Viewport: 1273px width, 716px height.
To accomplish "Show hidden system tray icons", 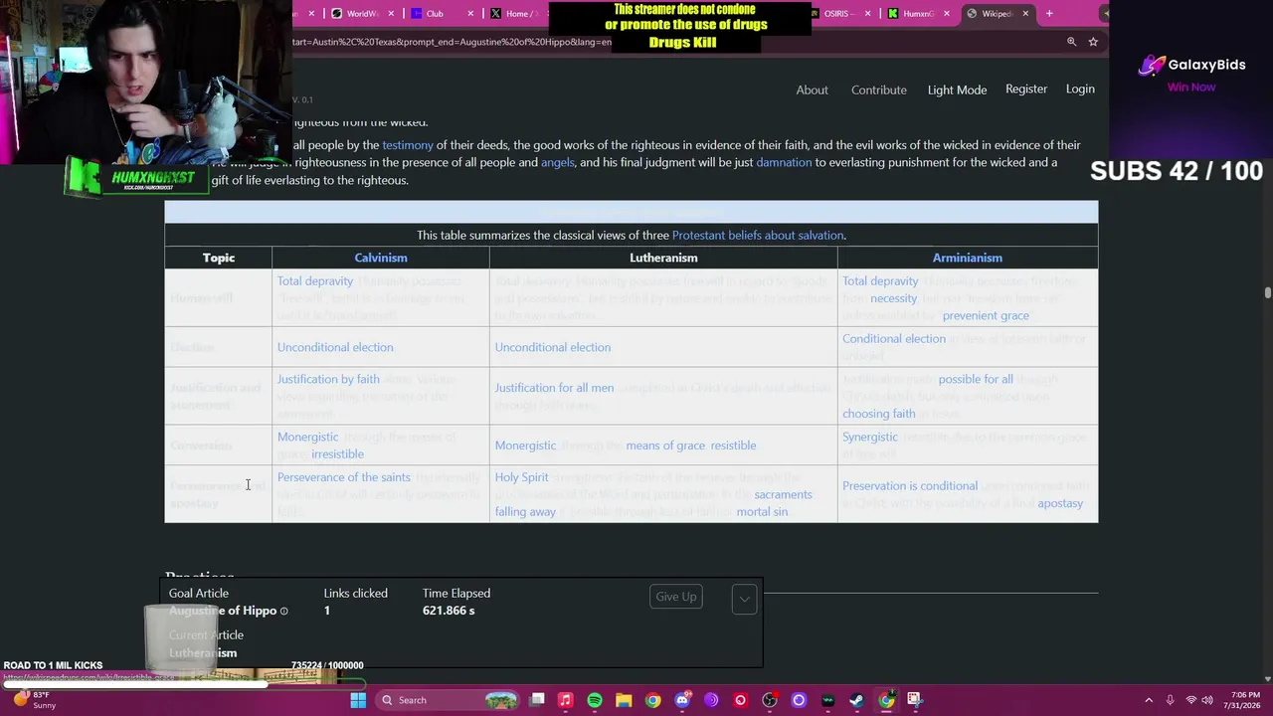I will click(x=1149, y=700).
